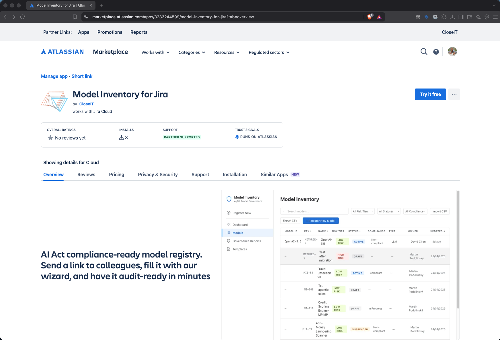Go back in browser history
The height and width of the screenshot is (340, 500).
pos(5,17)
